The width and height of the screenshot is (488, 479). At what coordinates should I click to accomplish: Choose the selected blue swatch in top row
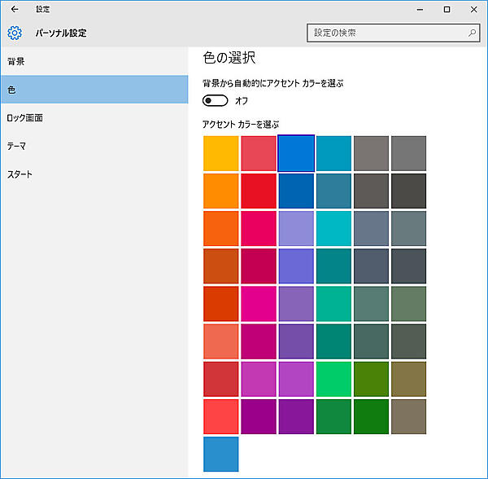point(296,153)
